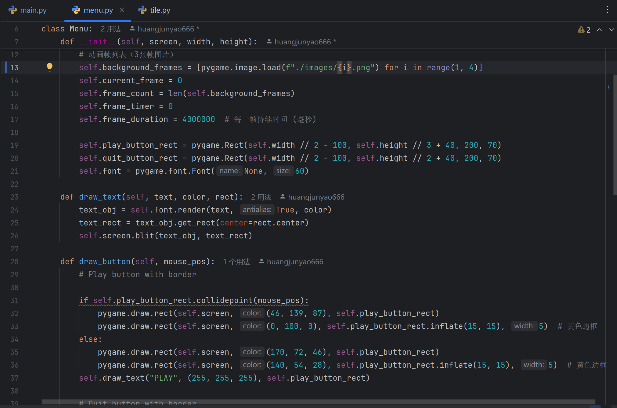Click author icon beside draw_button definition
Screen dimensions: 617x408
coord(261,261)
